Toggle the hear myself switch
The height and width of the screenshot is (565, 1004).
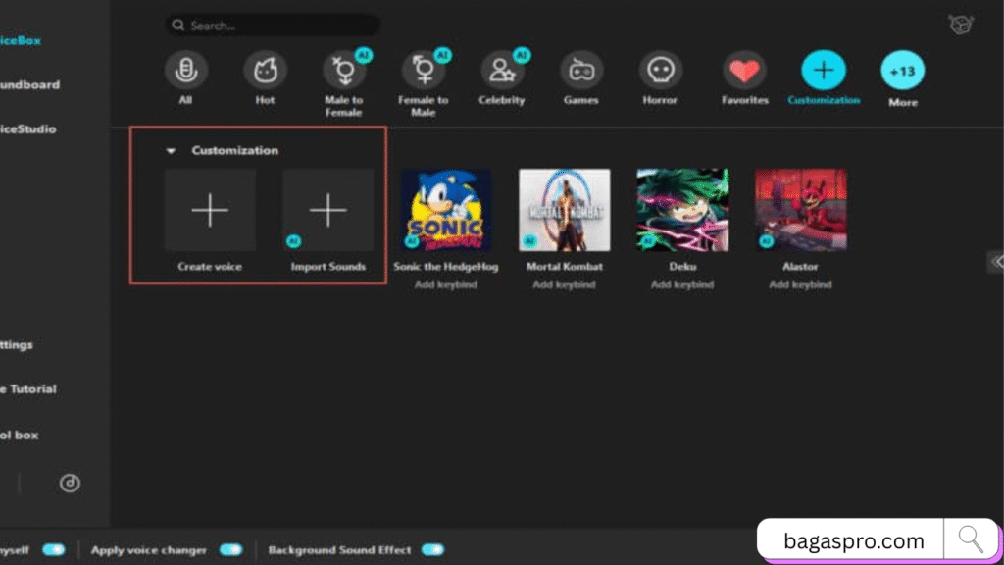[x=53, y=550]
